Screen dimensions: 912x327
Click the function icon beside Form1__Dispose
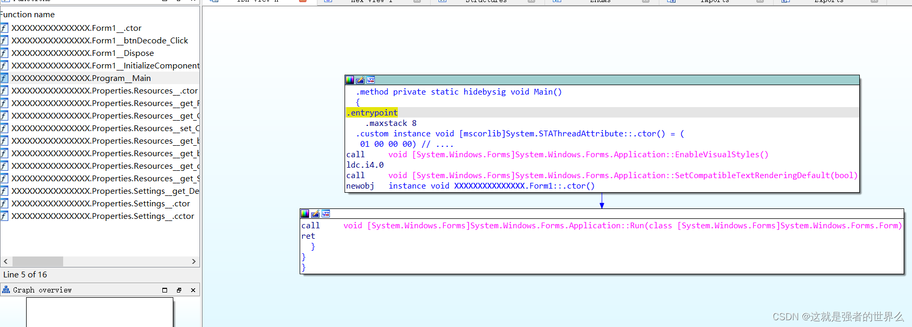click(4, 53)
